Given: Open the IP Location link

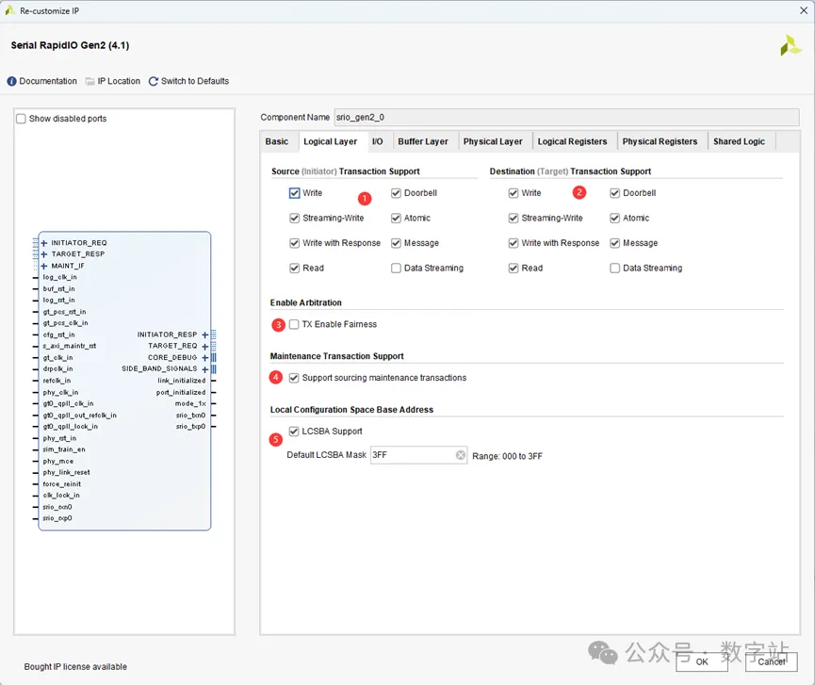Looking at the screenshot, I should [119, 81].
